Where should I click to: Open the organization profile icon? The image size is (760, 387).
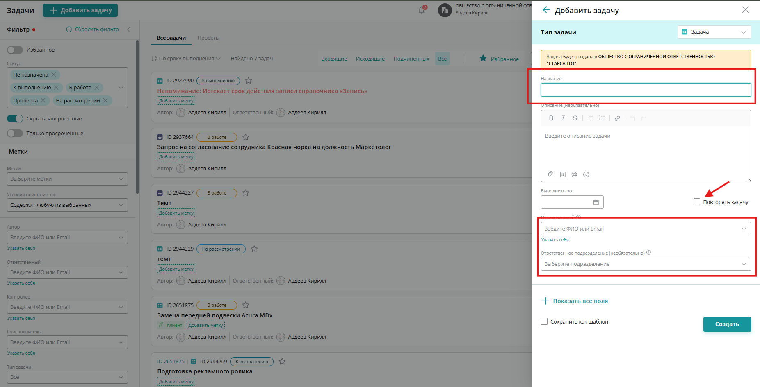(445, 10)
